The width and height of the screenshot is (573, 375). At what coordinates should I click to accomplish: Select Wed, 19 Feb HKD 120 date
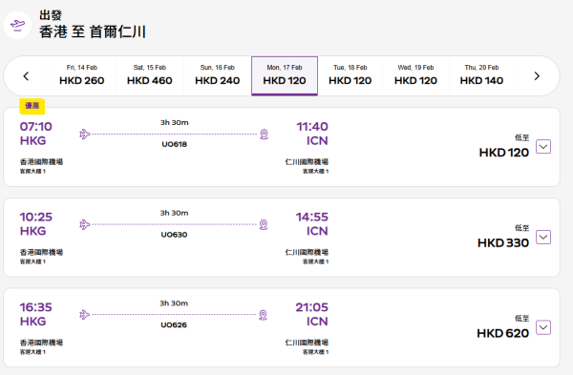[415, 76]
